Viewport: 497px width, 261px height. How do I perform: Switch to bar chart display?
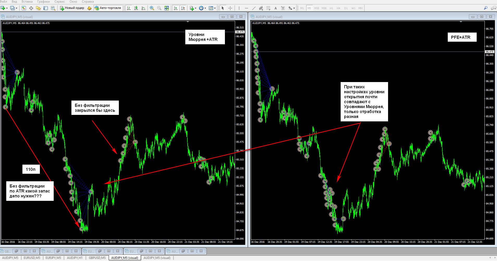129,8
